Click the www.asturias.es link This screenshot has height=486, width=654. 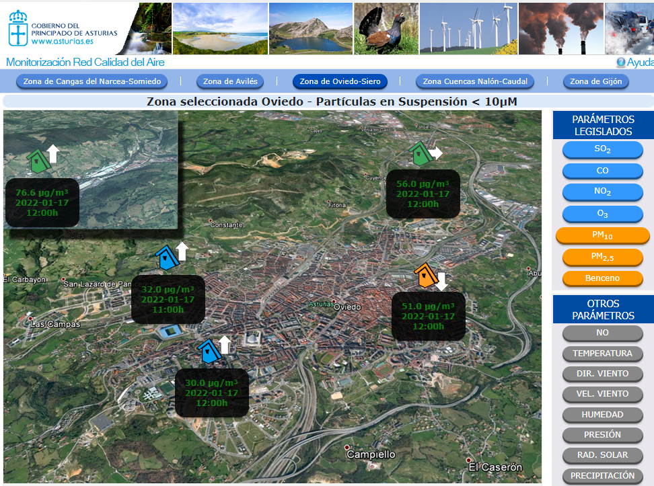click(63, 41)
